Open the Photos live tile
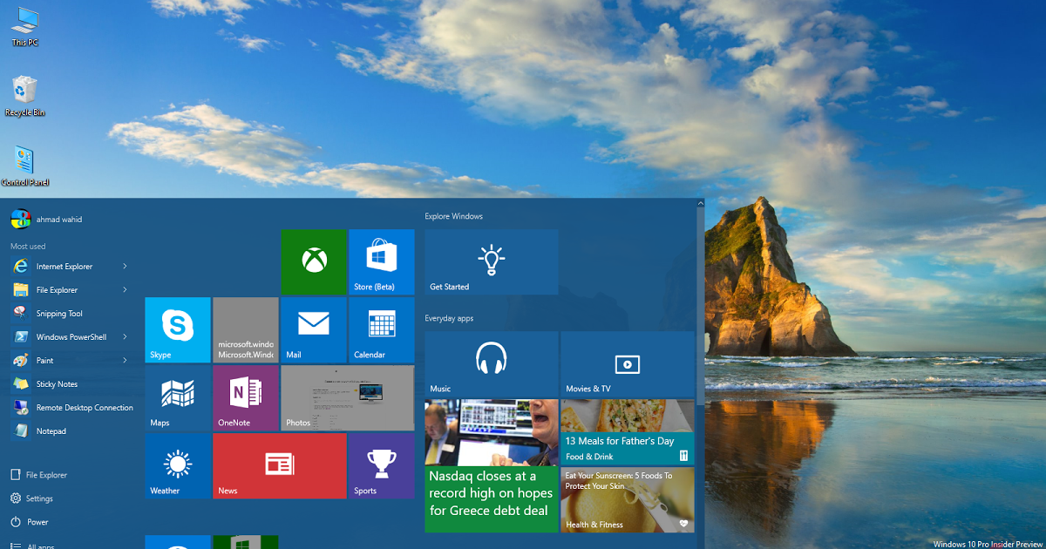Viewport: 1046px width, 549px height. [x=348, y=397]
